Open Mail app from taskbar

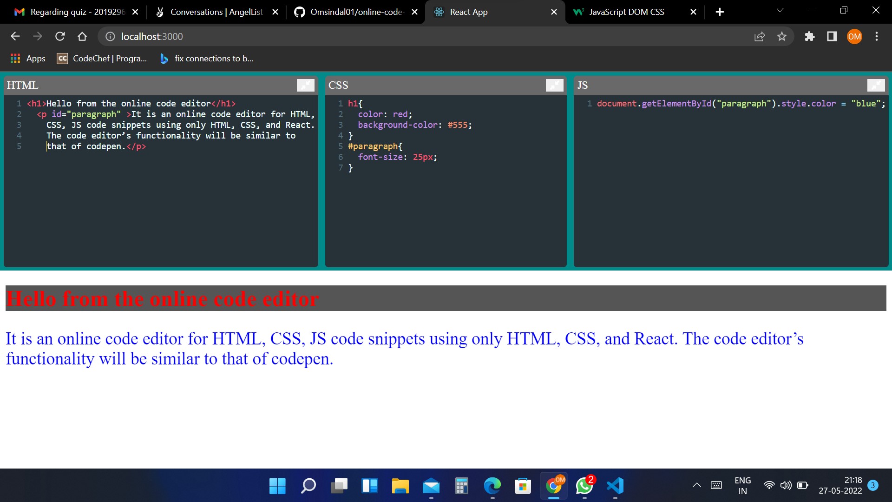431,486
